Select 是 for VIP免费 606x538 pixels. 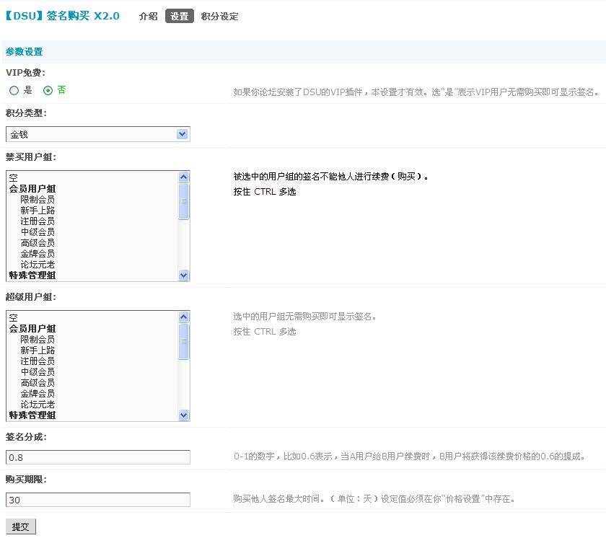[14, 91]
